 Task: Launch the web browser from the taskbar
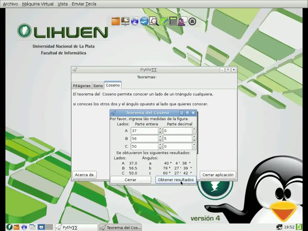coord(24,227)
